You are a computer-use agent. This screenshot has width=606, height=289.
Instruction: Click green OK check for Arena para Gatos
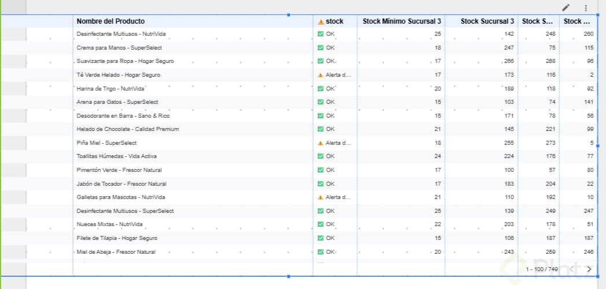point(320,102)
